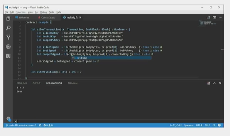Viewport: 230px width, 136px height.
Task: Switch to the Terminal panel tab
Action: tap(73, 83)
